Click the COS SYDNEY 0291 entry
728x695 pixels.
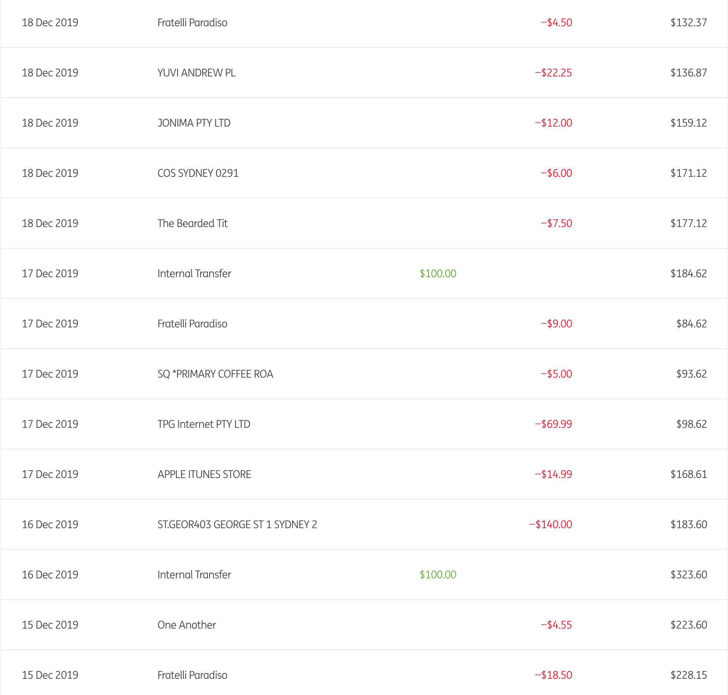[x=198, y=173]
